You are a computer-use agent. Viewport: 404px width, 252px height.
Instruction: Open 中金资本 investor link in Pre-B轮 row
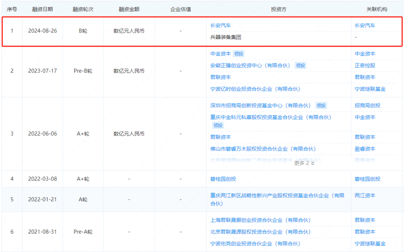point(221,54)
